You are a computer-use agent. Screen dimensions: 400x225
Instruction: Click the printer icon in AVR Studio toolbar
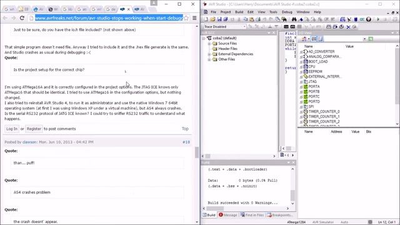tap(258, 19)
